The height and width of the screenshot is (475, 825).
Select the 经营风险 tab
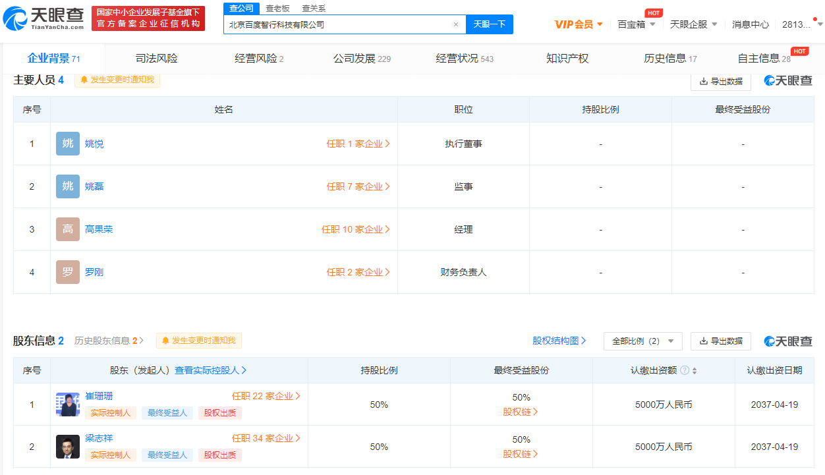pos(259,59)
